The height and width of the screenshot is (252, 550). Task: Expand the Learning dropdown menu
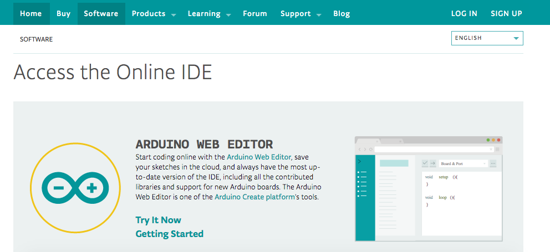[209, 14]
